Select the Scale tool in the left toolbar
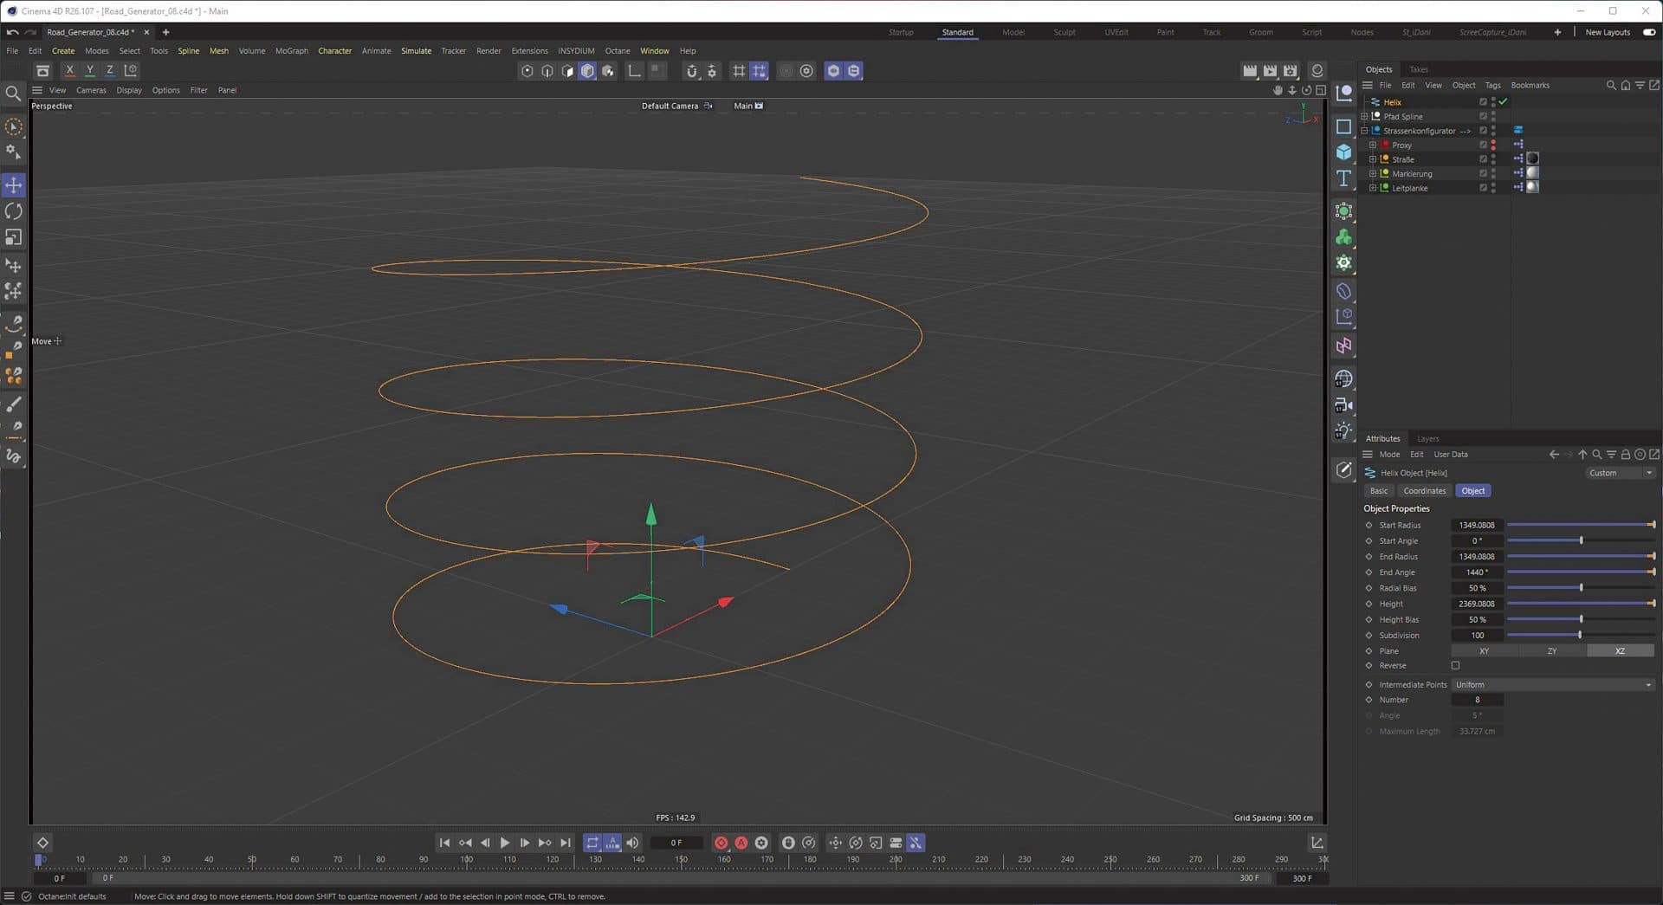 pos(13,237)
